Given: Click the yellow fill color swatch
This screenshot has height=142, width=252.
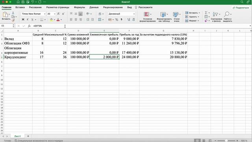Looking at the screenshot, I should click(x=51, y=20).
